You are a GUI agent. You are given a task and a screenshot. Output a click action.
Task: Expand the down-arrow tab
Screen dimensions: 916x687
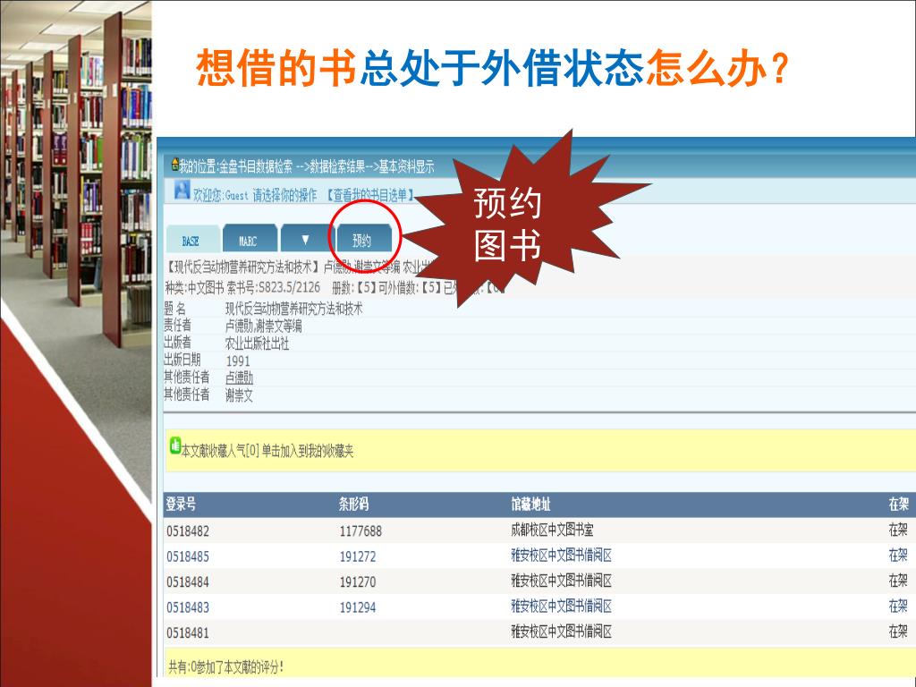coord(305,240)
